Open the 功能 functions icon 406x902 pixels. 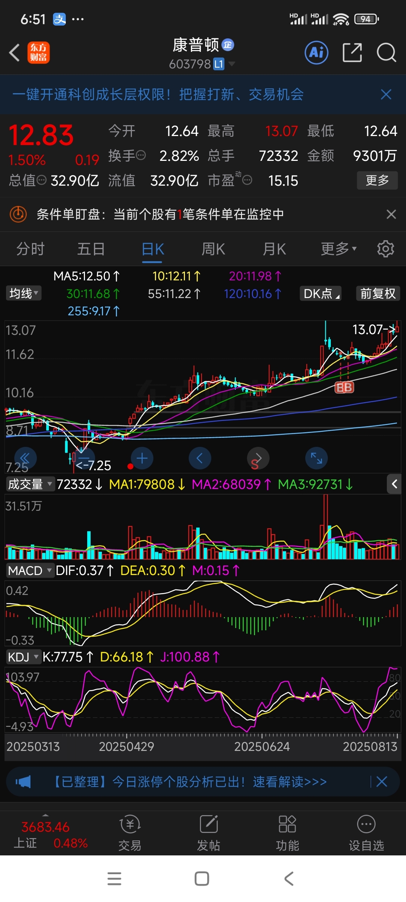click(x=288, y=834)
